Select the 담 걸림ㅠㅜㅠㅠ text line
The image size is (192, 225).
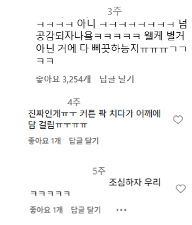tap(58, 125)
